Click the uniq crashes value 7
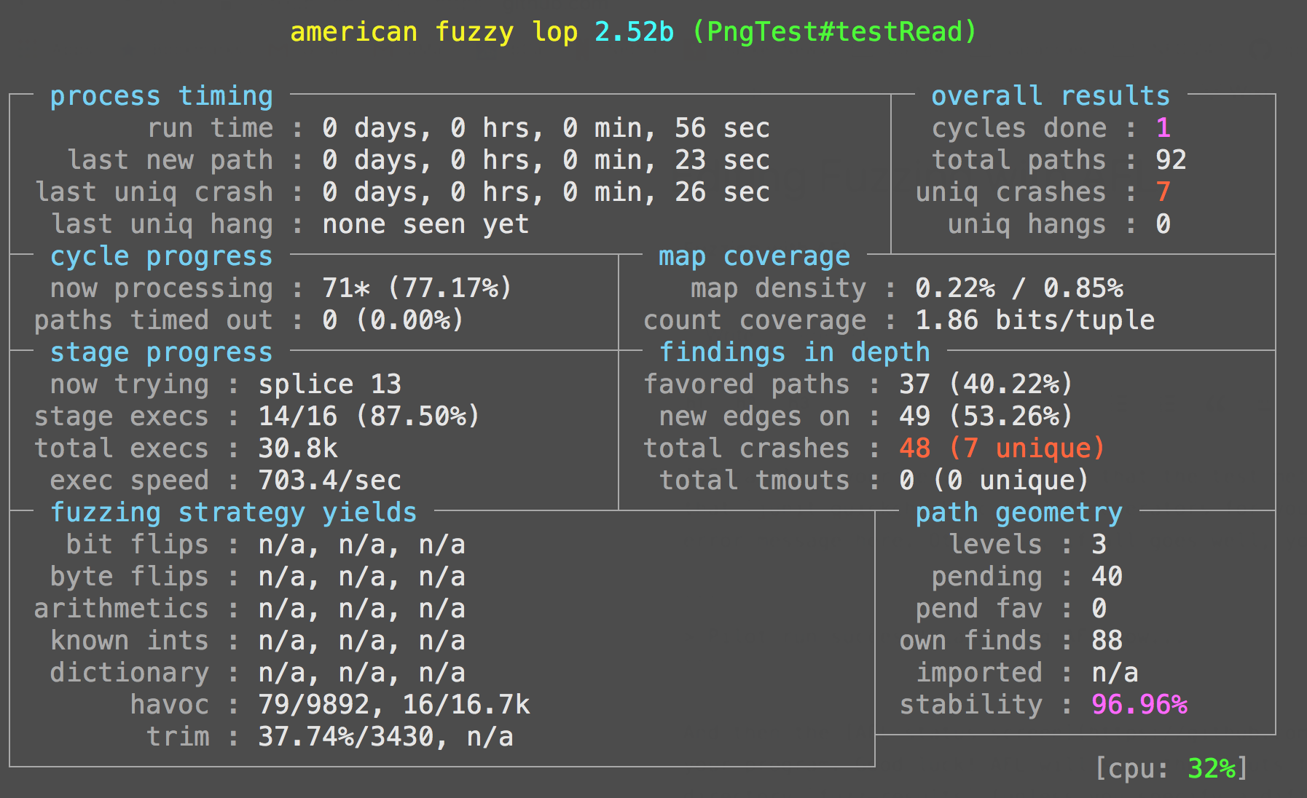The height and width of the screenshot is (798, 1307). [x=1163, y=192]
